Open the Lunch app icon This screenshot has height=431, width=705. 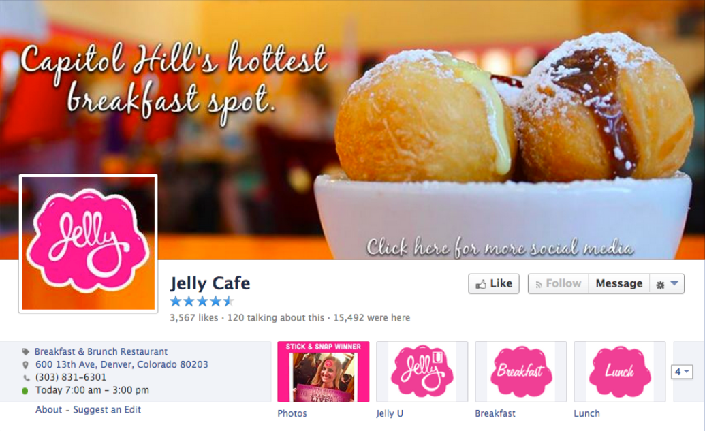tap(620, 372)
